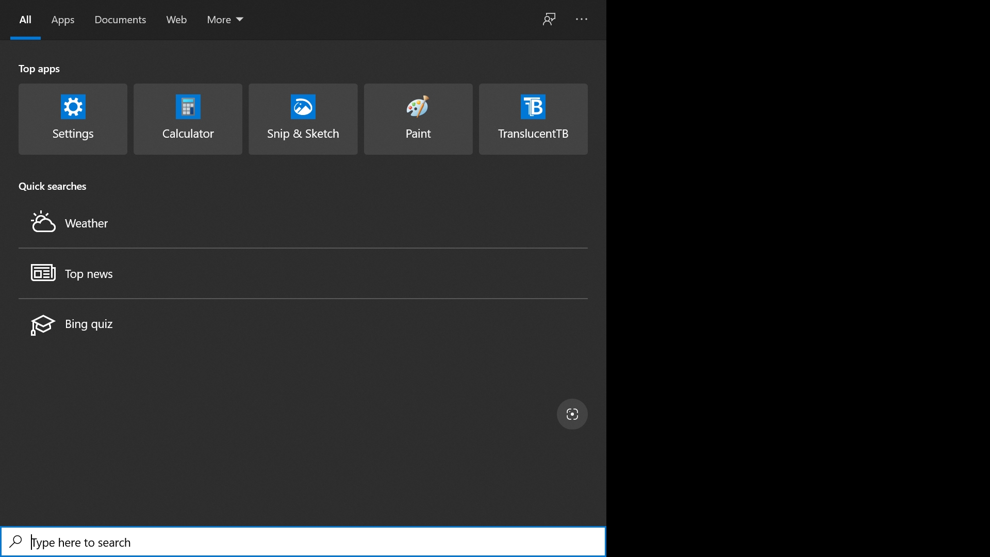This screenshot has height=557, width=990.
Task: Click the Top news newspaper icon
Action: (43, 273)
